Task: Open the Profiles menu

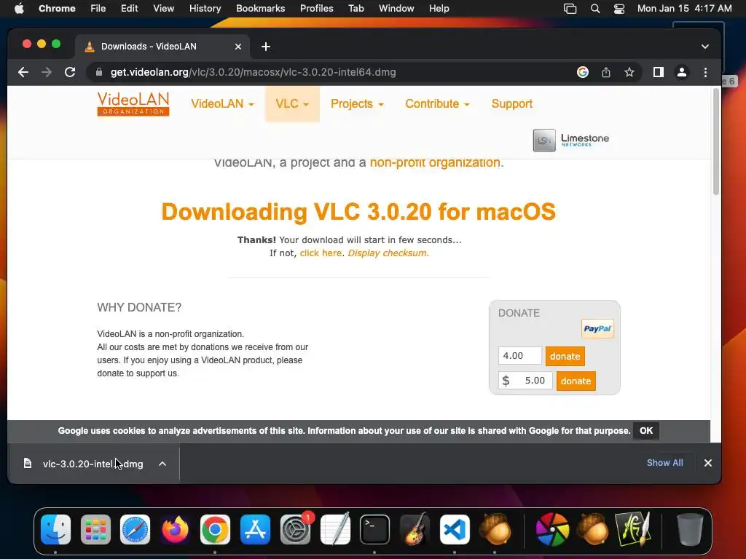Action: 316,9
